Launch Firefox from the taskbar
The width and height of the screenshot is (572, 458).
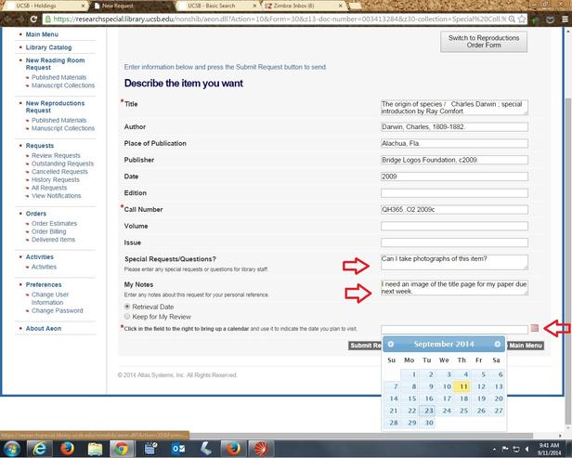(66, 448)
